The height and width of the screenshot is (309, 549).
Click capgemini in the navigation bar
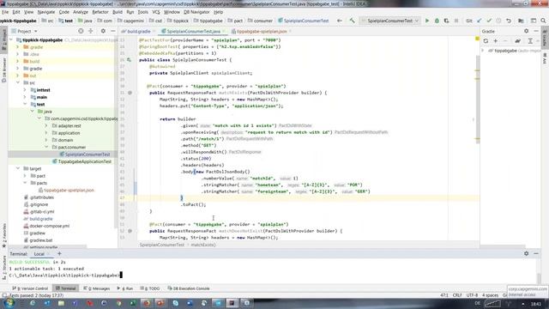(x=134, y=21)
